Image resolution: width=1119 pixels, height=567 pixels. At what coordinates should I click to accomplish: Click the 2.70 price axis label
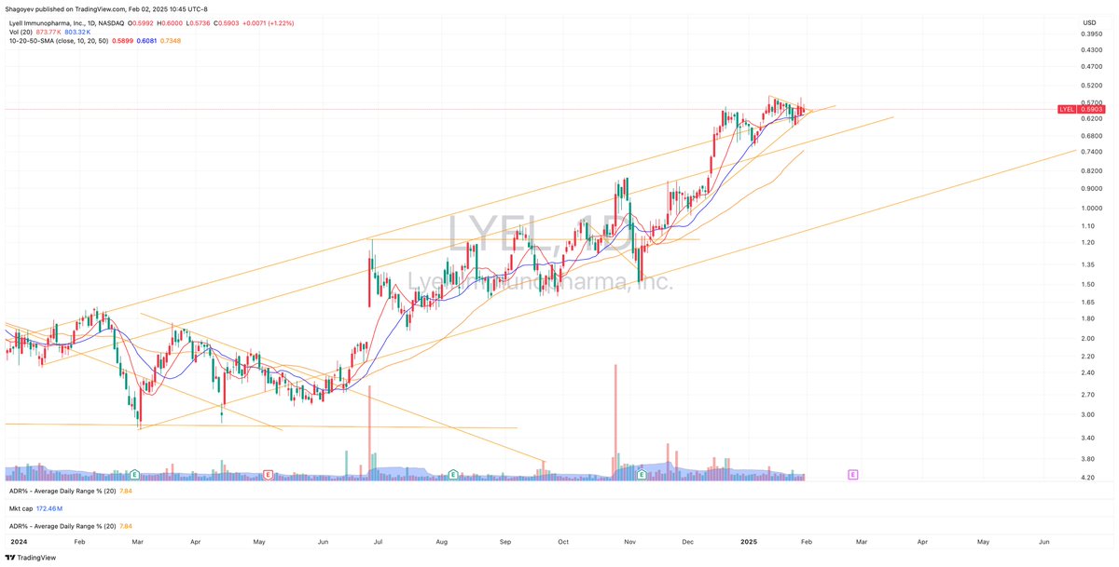[x=1088, y=395]
